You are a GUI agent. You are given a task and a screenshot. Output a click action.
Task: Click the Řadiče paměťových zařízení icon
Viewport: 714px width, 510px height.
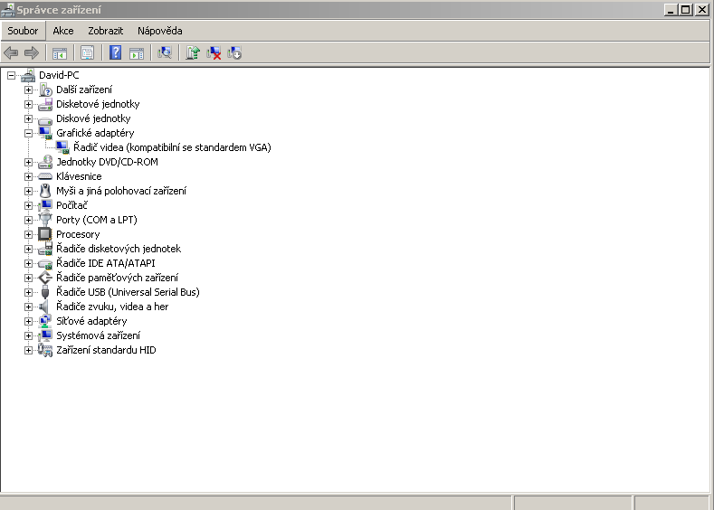(x=45, y=278)
